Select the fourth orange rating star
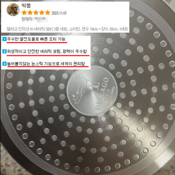 pos(42,13)
